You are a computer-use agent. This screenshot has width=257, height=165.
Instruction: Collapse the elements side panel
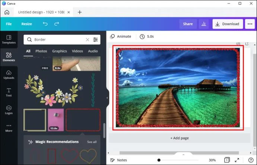pos(107,98)
